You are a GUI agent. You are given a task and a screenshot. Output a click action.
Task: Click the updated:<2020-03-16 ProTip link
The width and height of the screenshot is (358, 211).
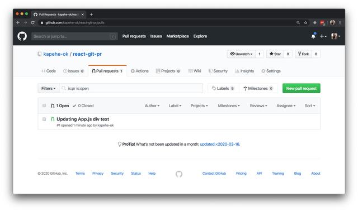[x=220, y=144]
